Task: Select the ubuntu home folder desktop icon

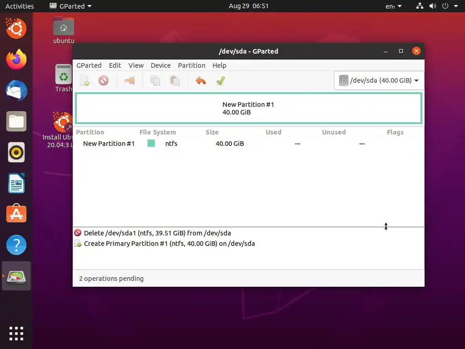Action: click(x=64, y=30)
